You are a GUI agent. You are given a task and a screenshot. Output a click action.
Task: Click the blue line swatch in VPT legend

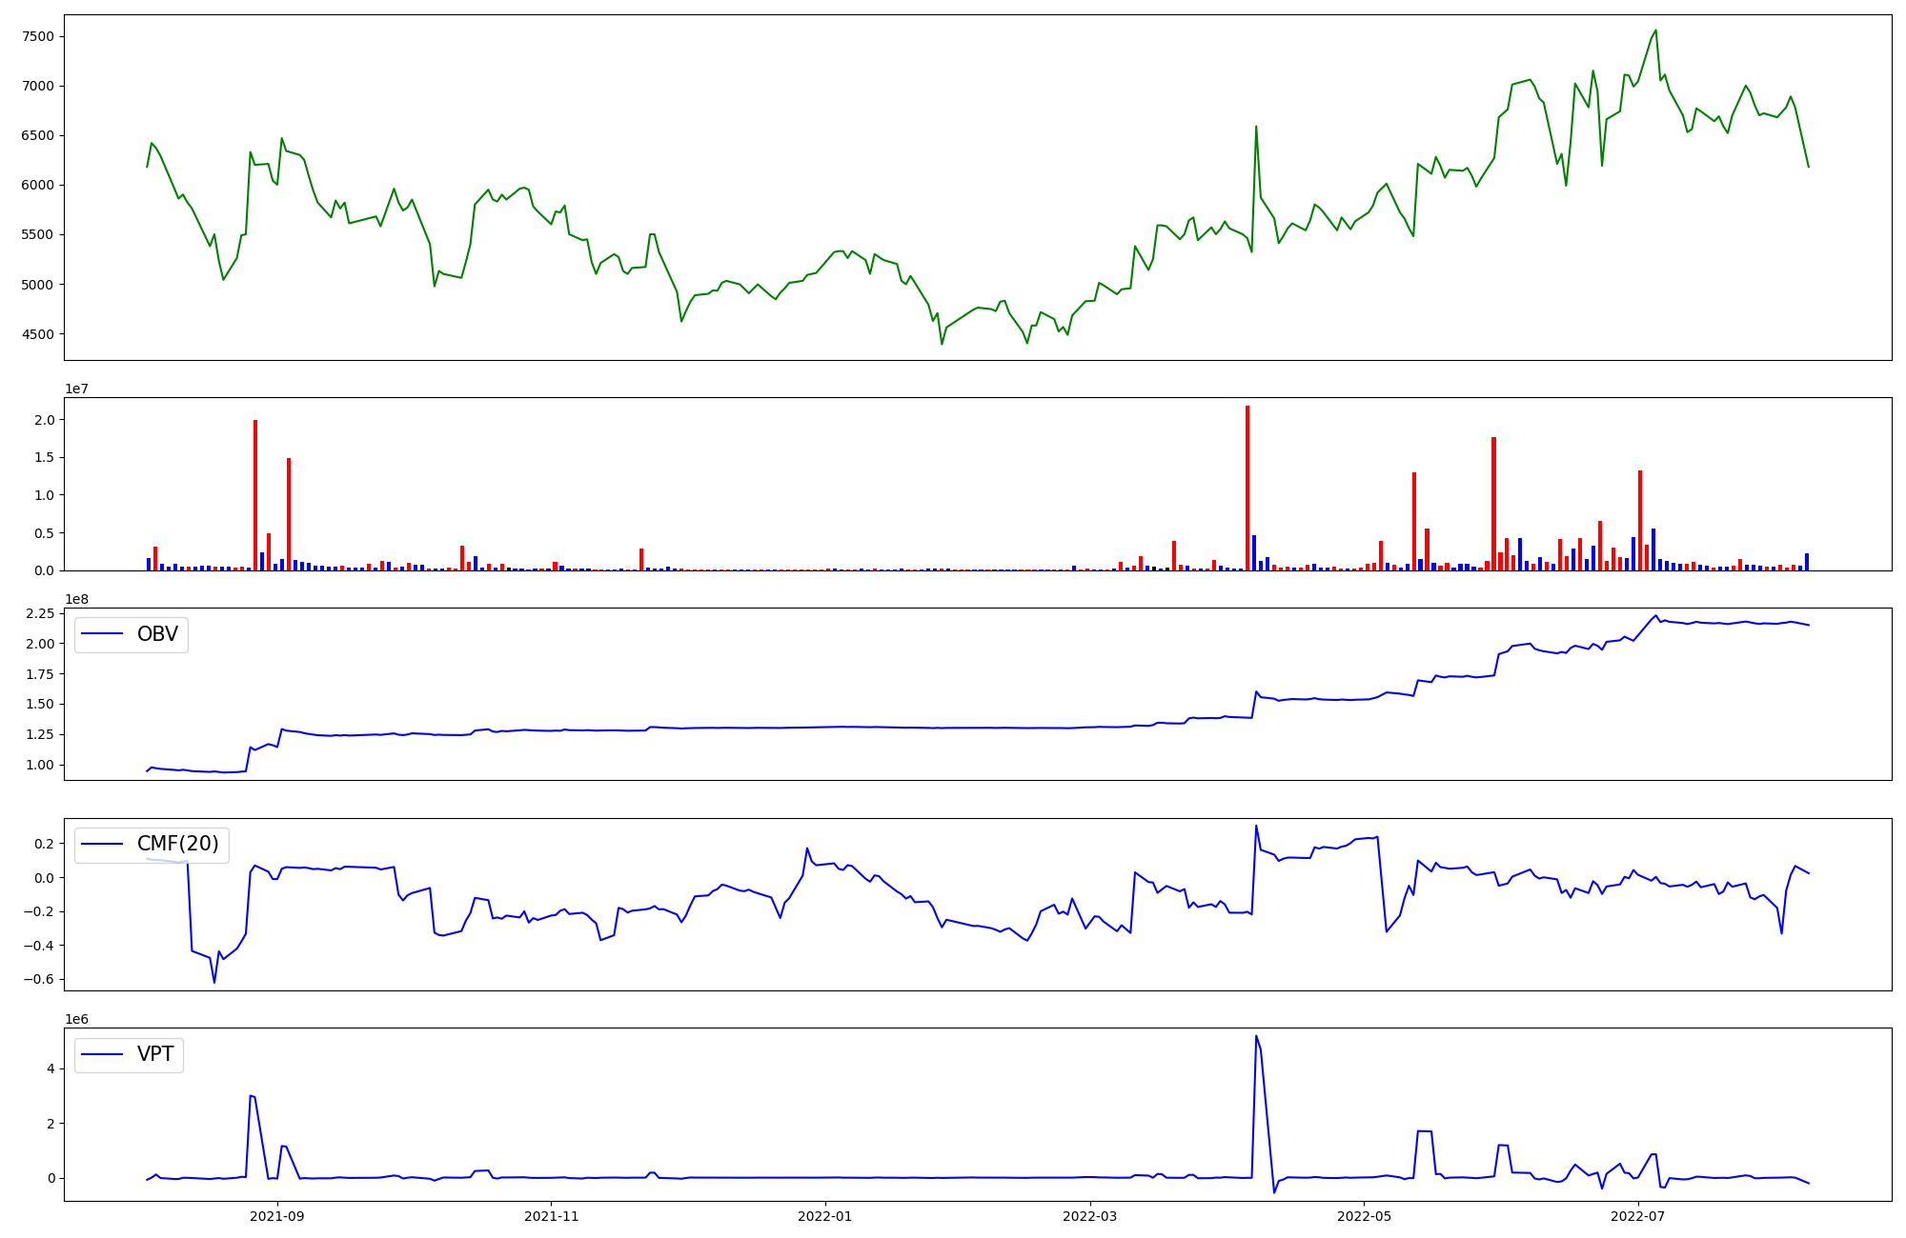coord(103,1054)
